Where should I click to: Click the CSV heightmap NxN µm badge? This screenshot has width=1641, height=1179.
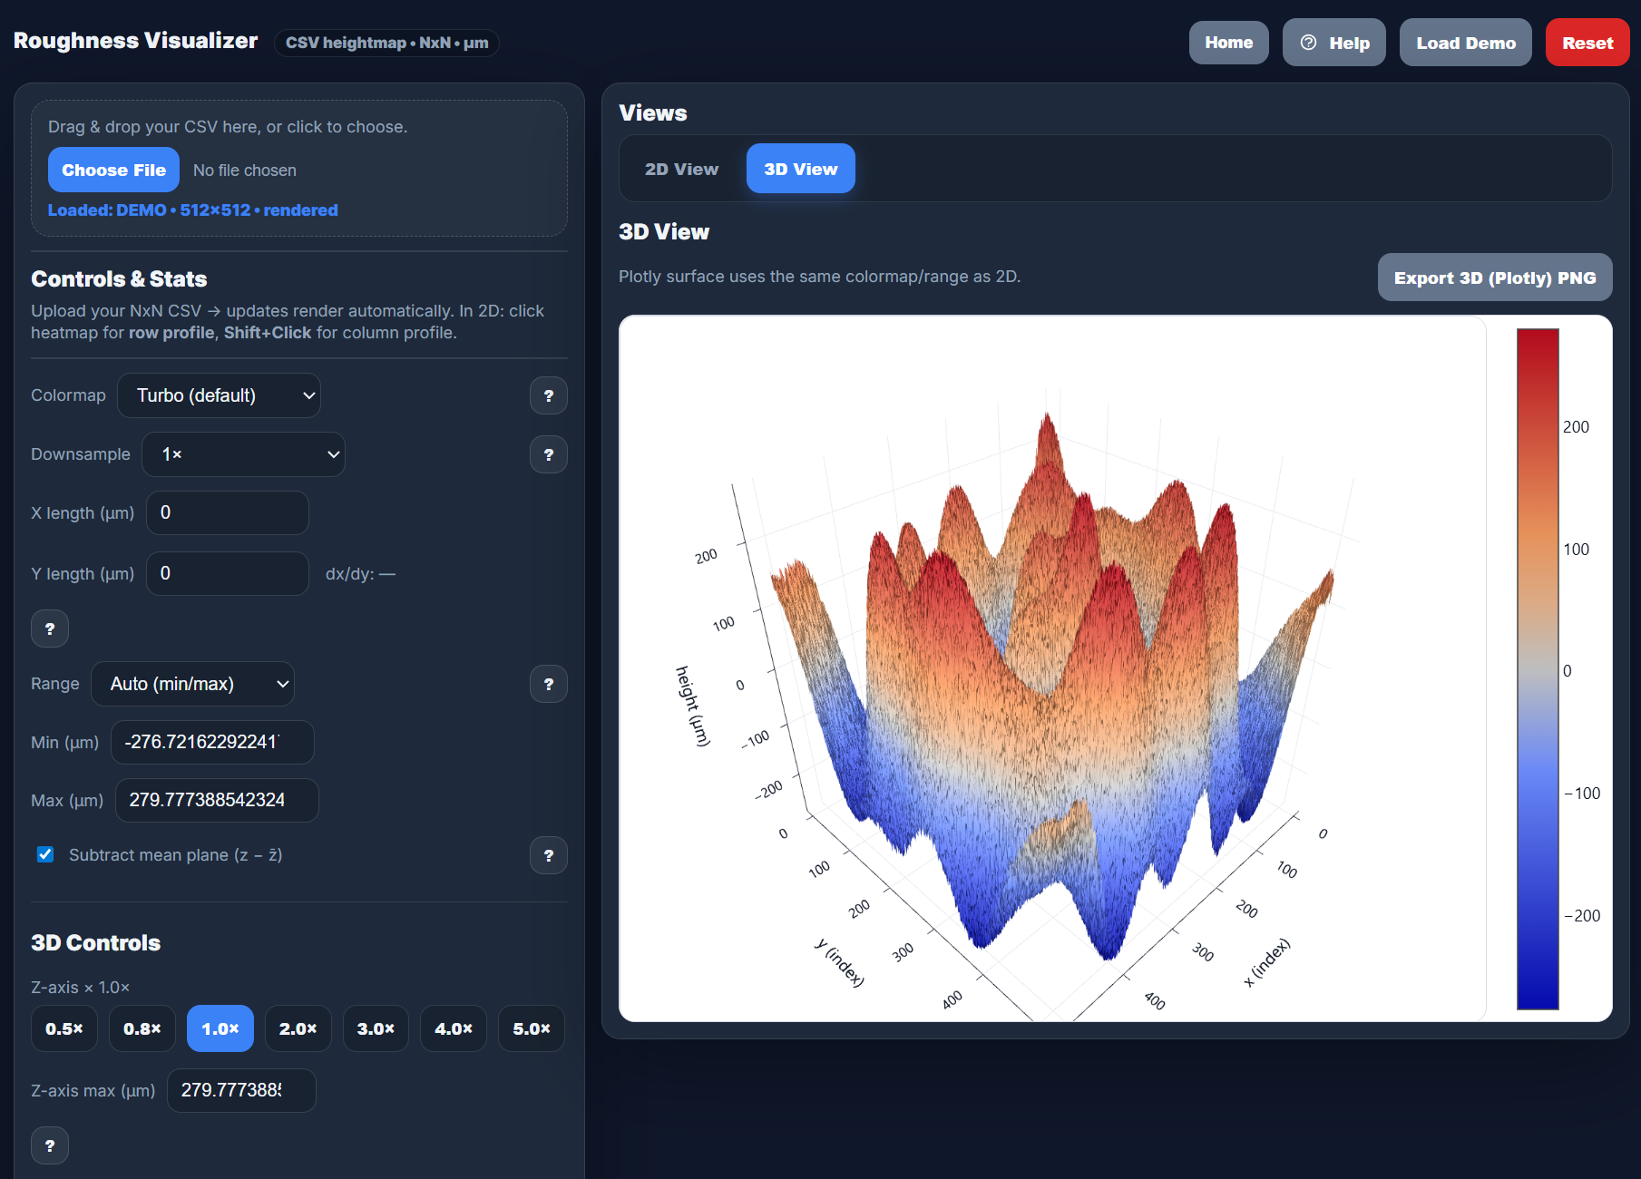tap(386, 43)
